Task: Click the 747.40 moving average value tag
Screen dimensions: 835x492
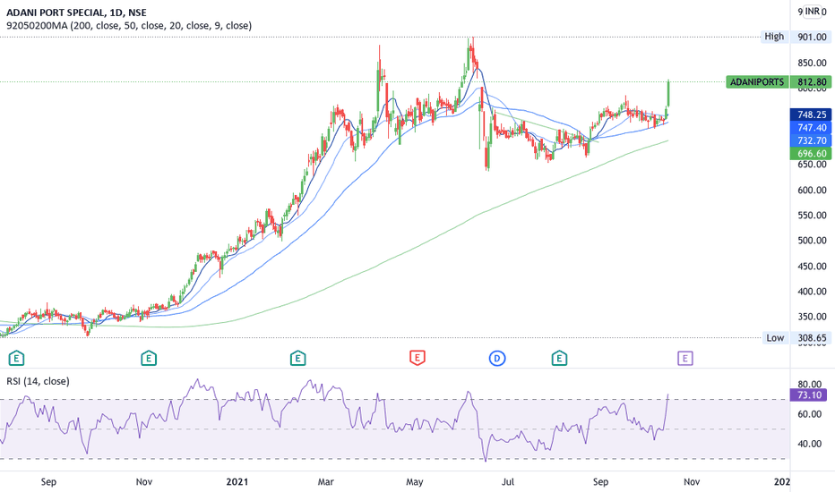Action: tap(812, 128)
